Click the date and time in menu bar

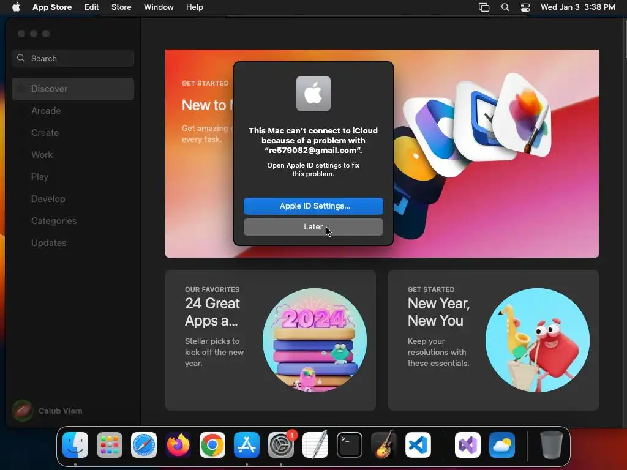577,7
